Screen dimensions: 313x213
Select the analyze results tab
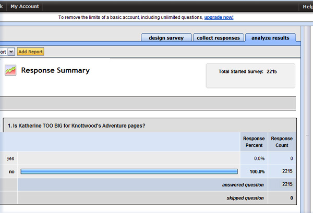click(271, 38)
